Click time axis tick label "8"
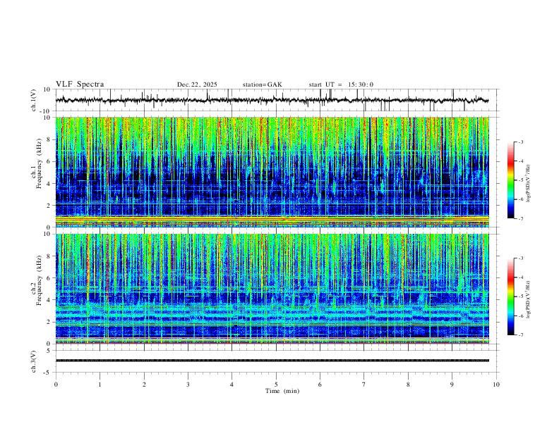 pyautogui.click(x=408, y=385)
